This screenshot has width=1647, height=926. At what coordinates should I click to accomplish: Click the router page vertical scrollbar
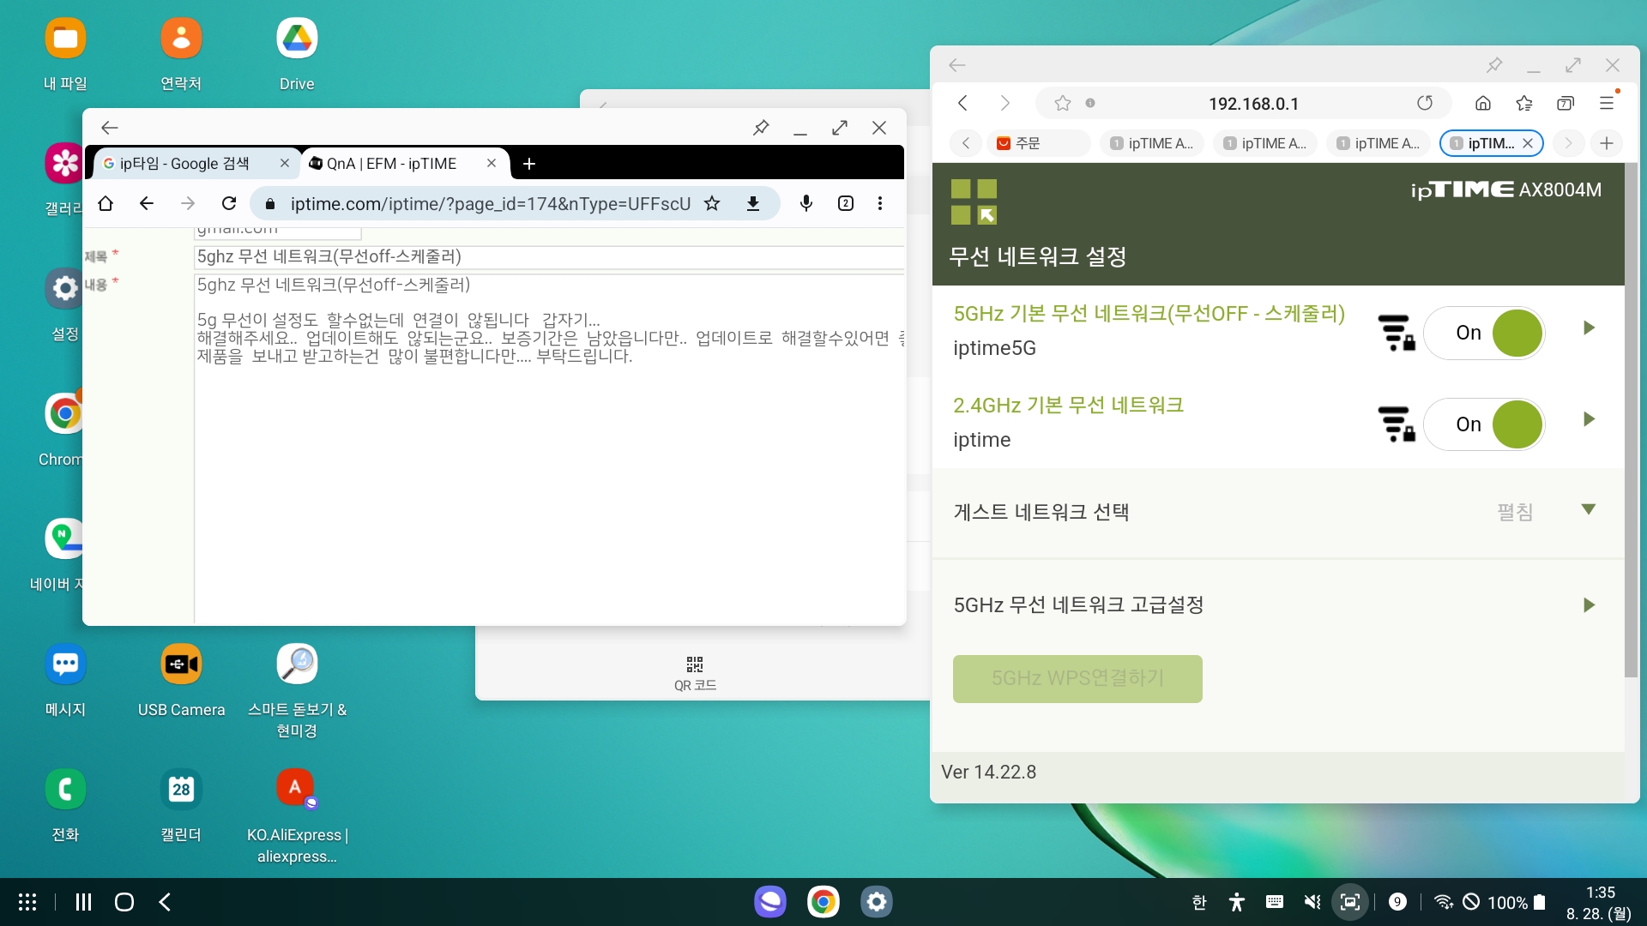click(x=1632, y=420)
